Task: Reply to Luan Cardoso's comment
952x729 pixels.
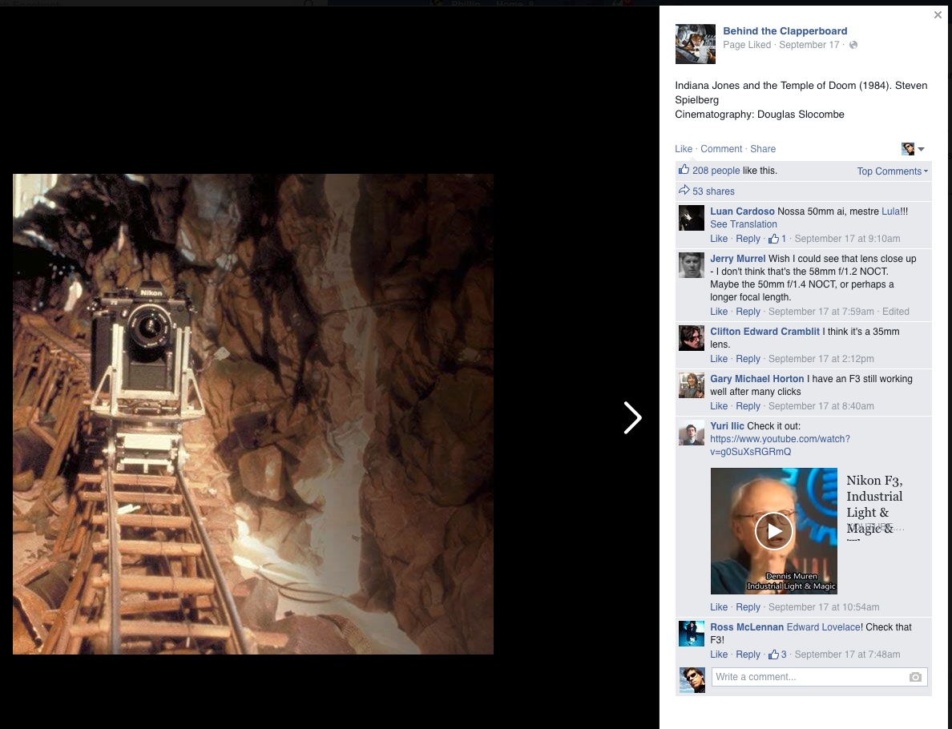Action: (x=748, y=239)
